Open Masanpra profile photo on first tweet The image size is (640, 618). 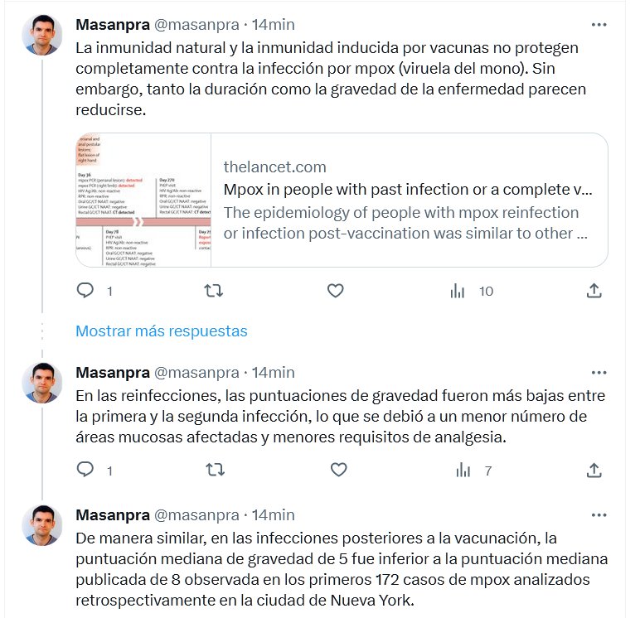[x=42, y=35]
